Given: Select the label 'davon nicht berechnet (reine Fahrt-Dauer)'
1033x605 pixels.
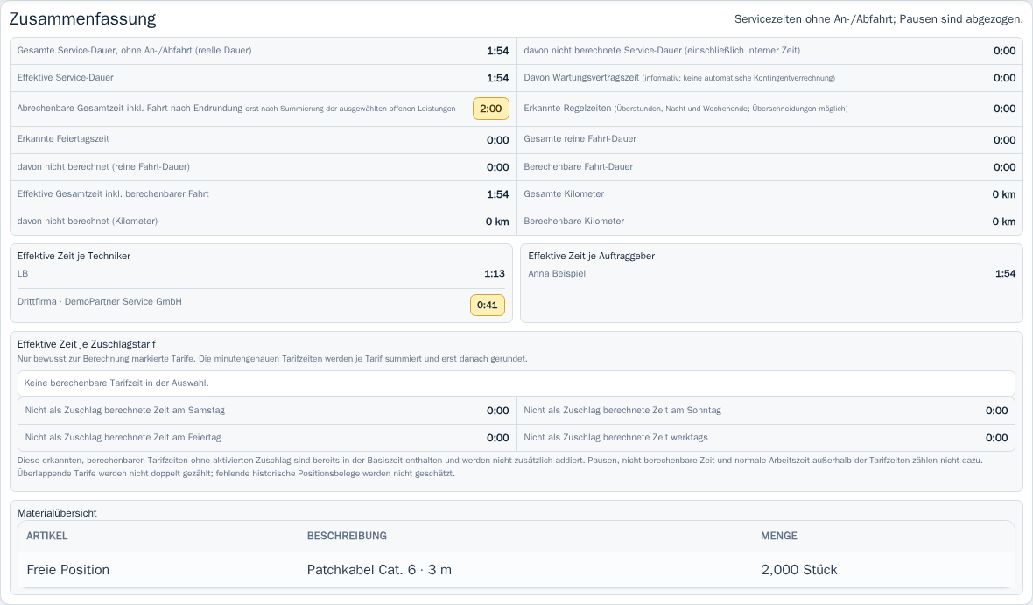Looking at the screenshot, I should click(103, 166).
